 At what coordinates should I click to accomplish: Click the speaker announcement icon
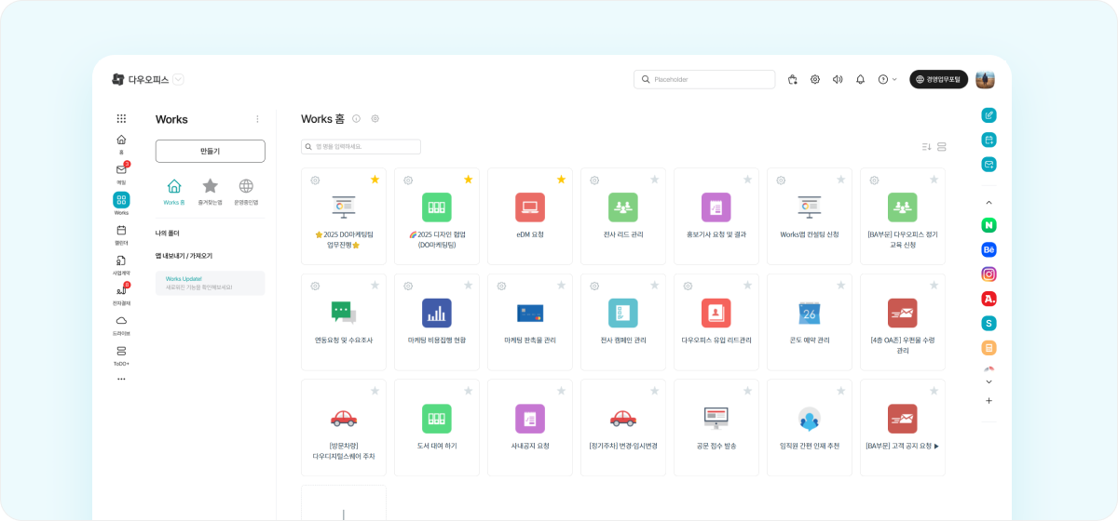[x=838, y=80]
